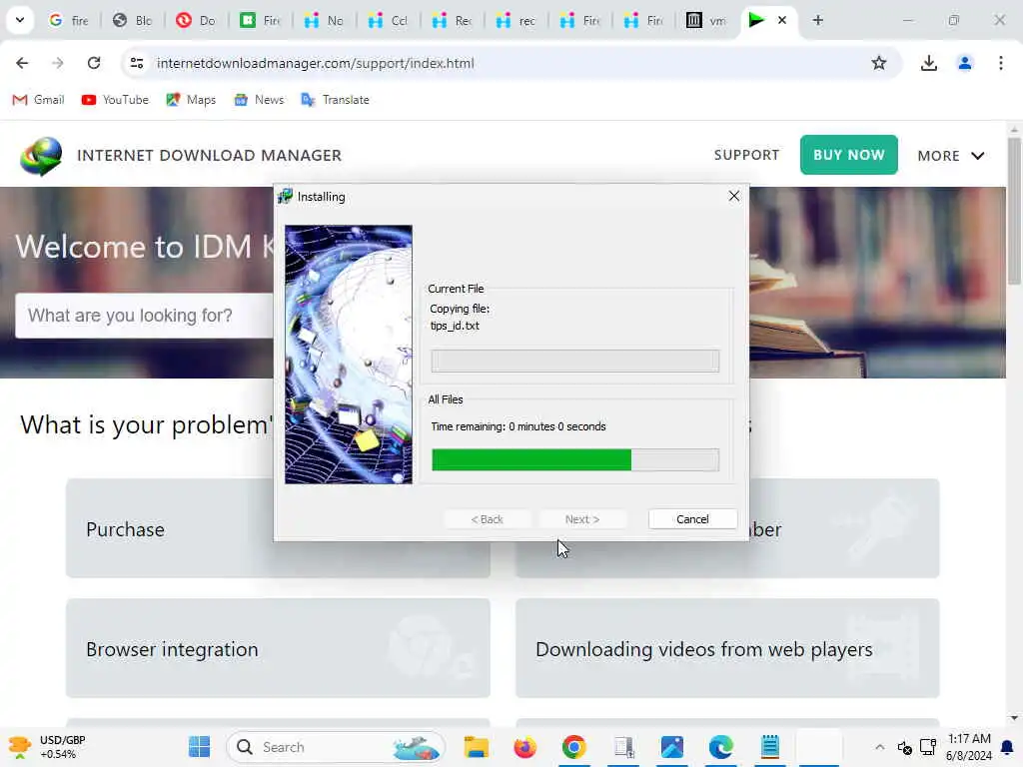1023x767 pixels.
Task: Click the browser forward arrow
Action: click(x=57, y=63)
